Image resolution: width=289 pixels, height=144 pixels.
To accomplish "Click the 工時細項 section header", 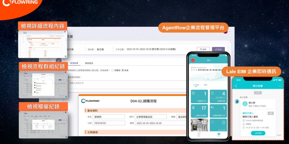I will coord(135,132).
